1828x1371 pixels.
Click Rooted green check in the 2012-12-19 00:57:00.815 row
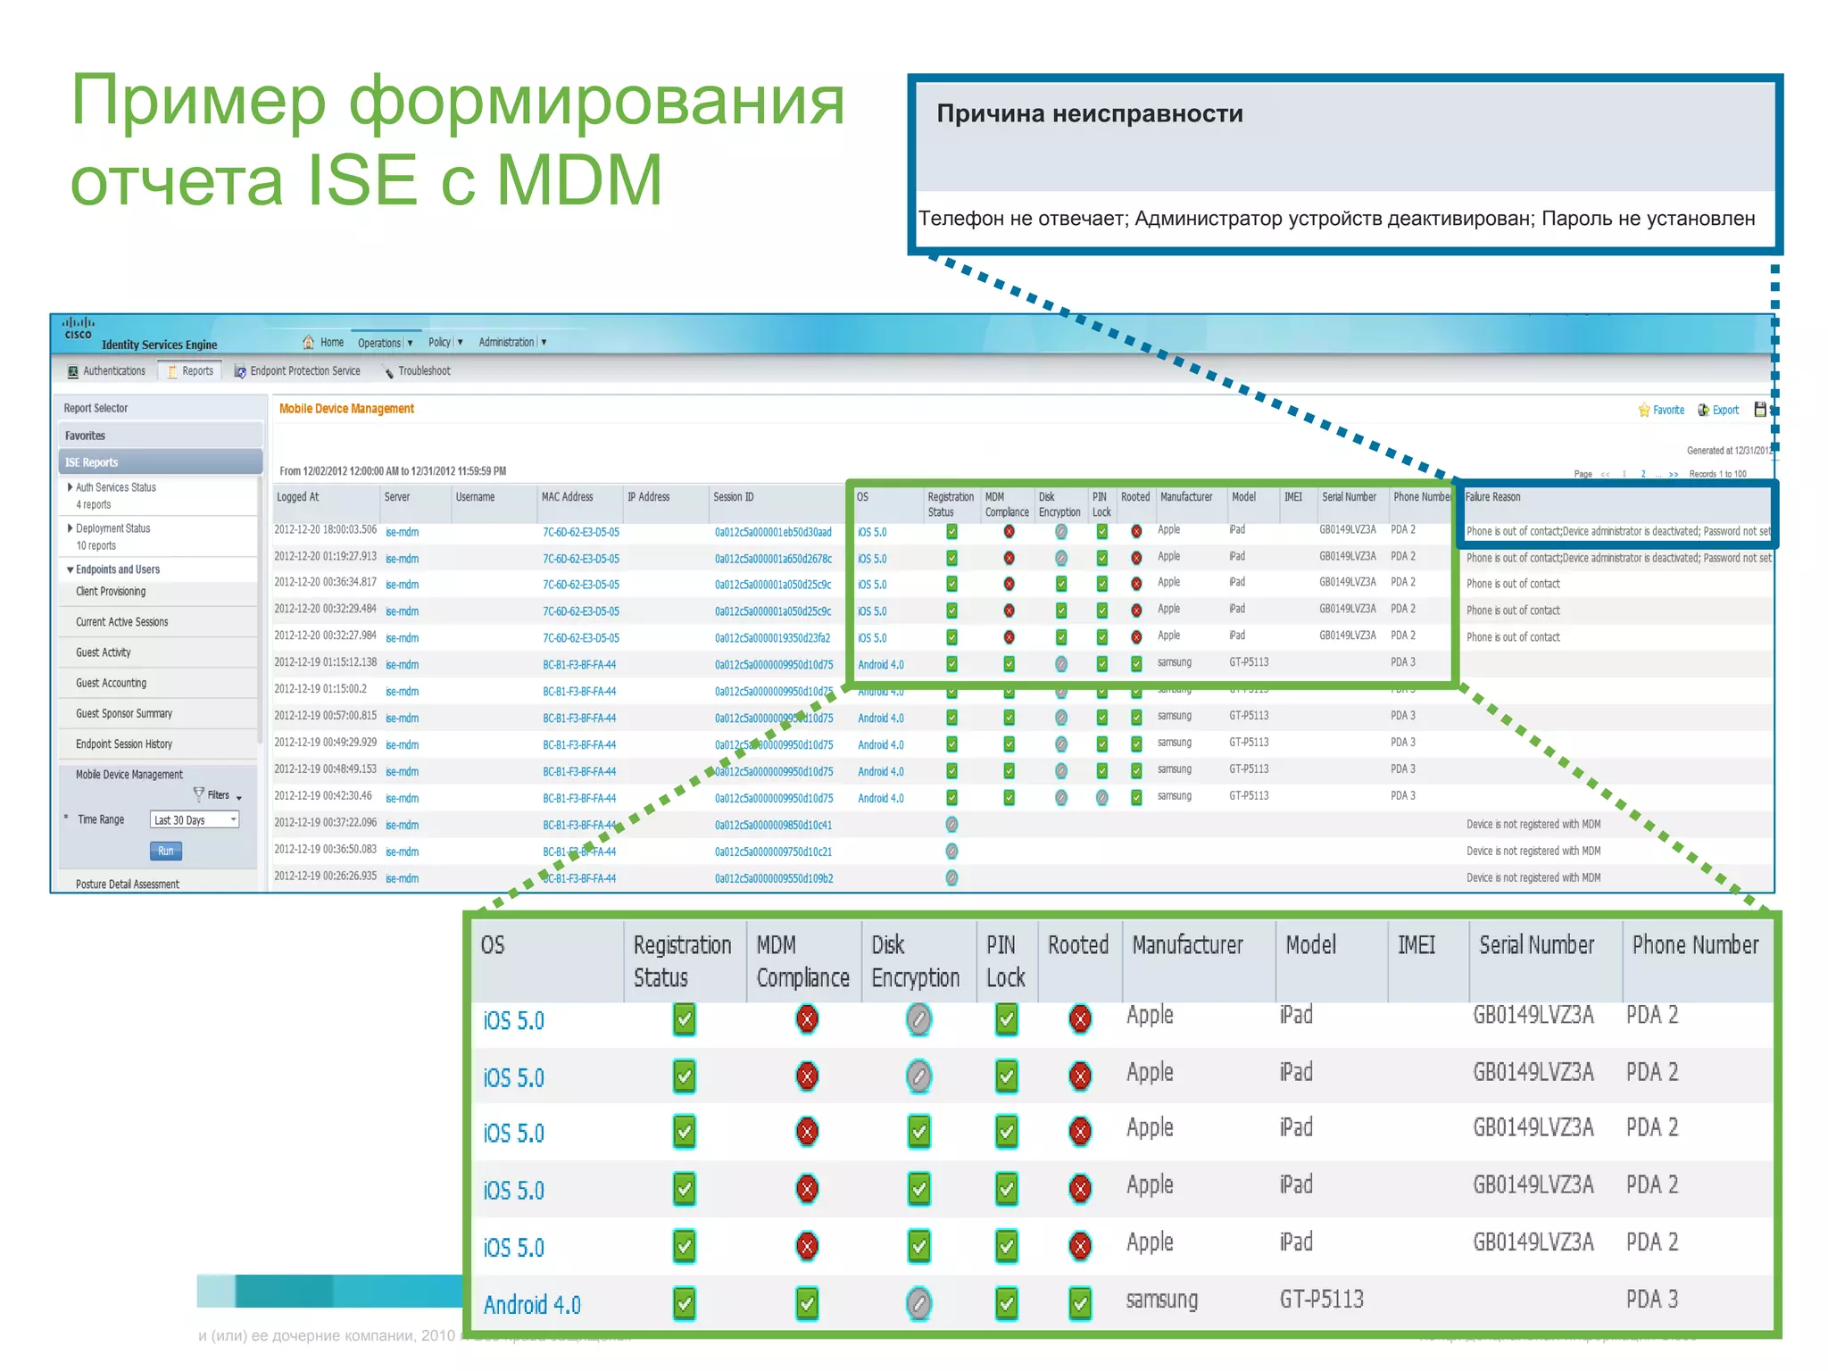pos(1136,717)
